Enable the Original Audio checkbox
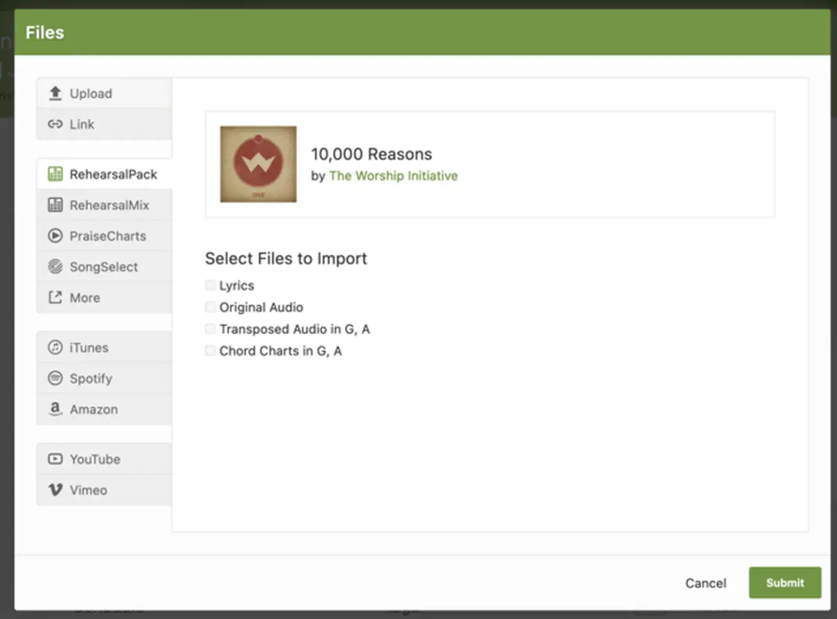 click(x=210, y=306)
